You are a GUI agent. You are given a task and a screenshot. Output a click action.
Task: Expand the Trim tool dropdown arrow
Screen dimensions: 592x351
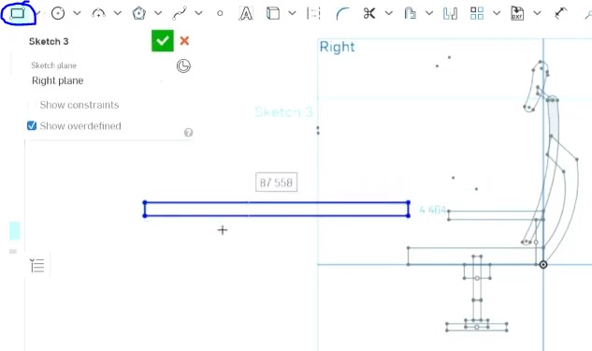click(x=388, y=13)
